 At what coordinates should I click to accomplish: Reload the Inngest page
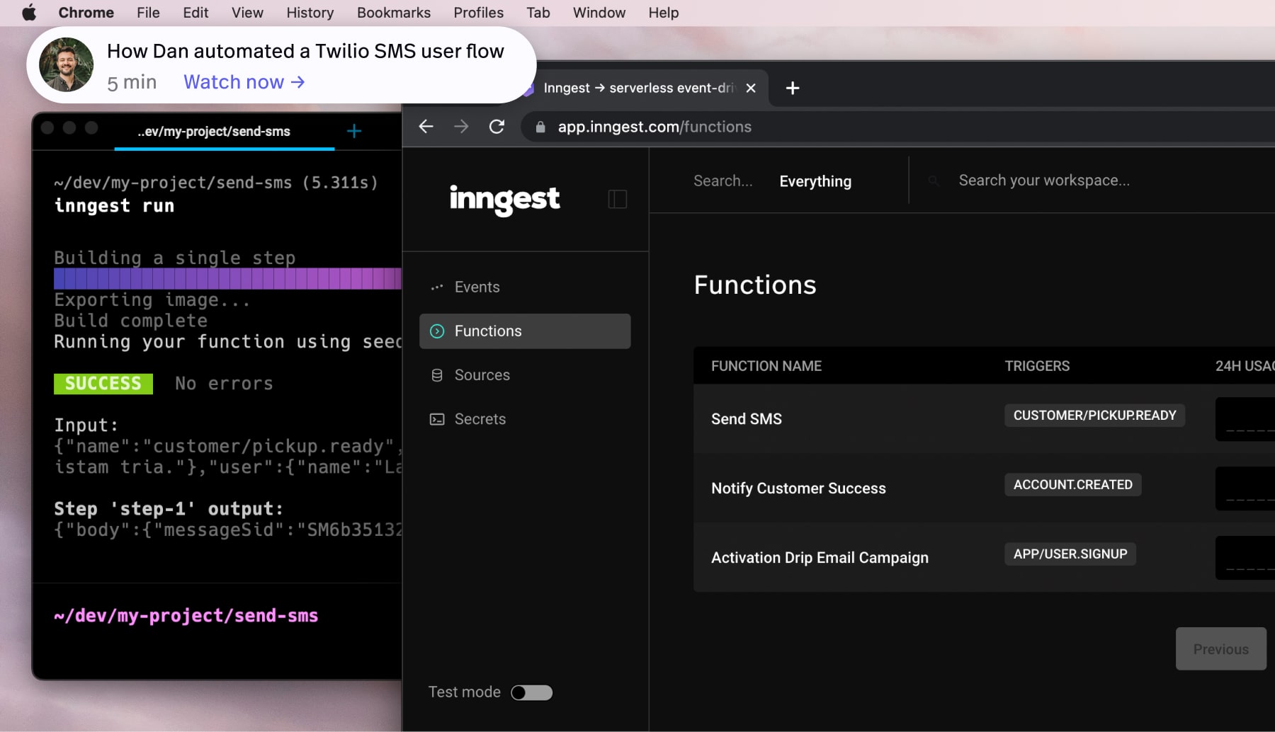point(497,127)
